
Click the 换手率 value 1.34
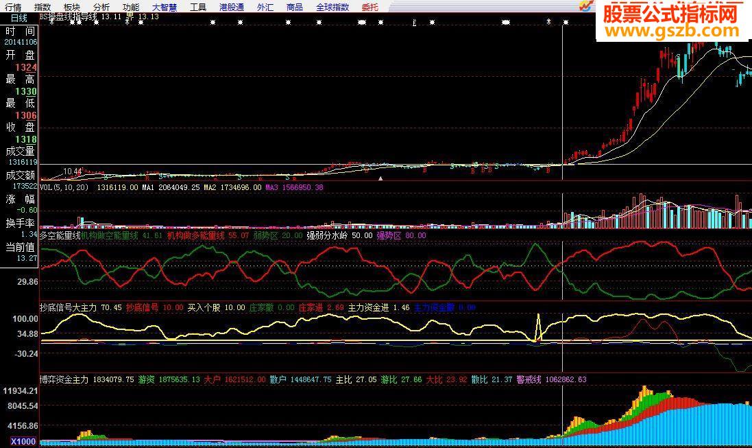tap(29, 235)
